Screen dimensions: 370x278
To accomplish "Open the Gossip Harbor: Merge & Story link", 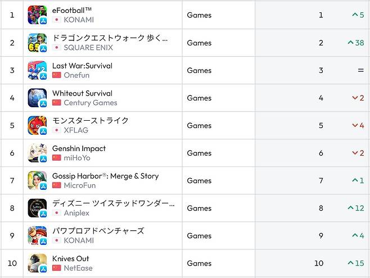I will 105,176.
